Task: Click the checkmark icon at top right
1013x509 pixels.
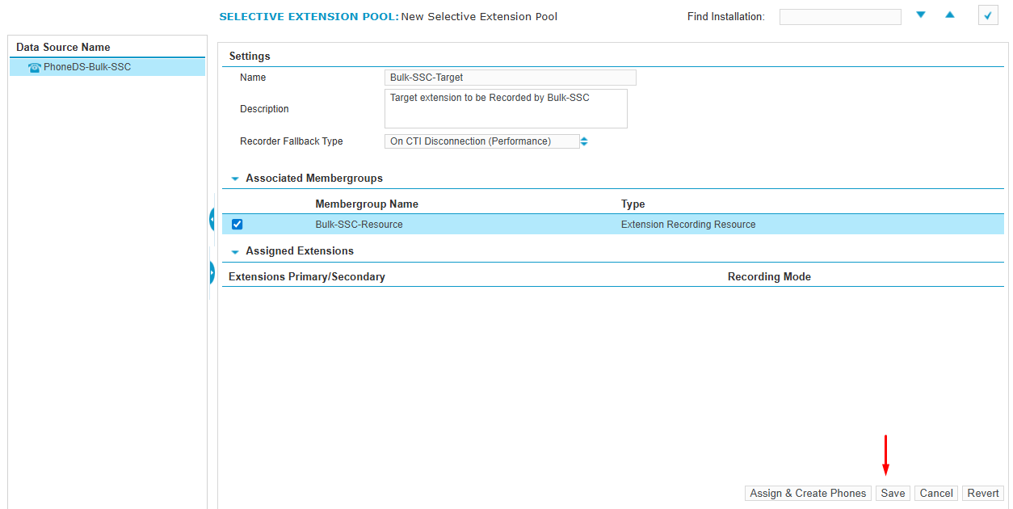Action: (x=987, y=15)
